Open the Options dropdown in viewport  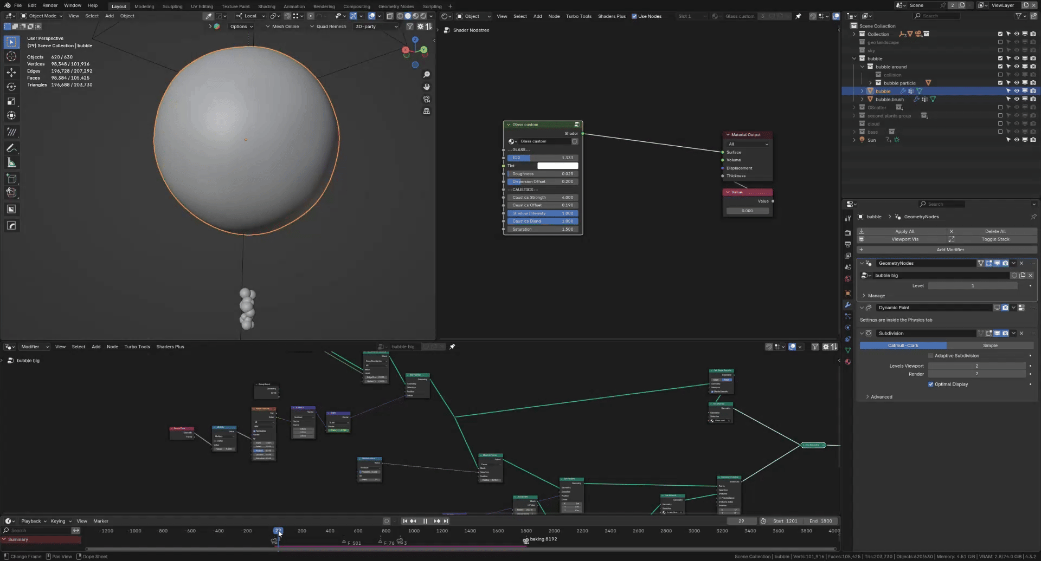(241, 26)
